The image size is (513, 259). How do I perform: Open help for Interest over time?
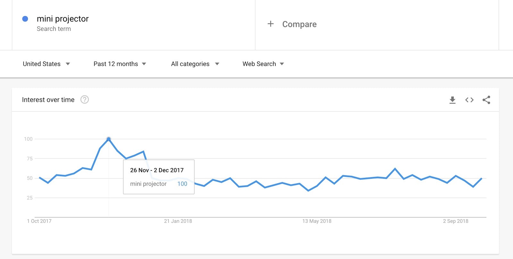coord(85,100)
